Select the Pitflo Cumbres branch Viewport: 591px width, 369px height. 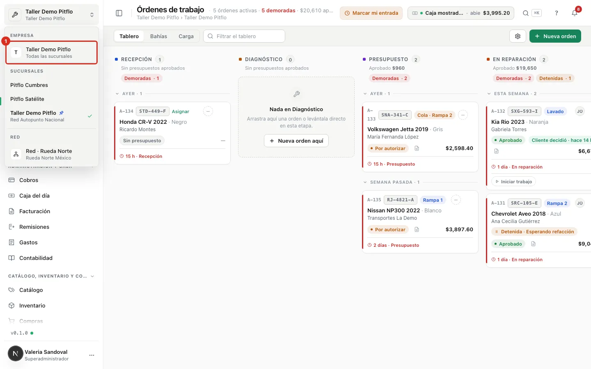[51, 85]
